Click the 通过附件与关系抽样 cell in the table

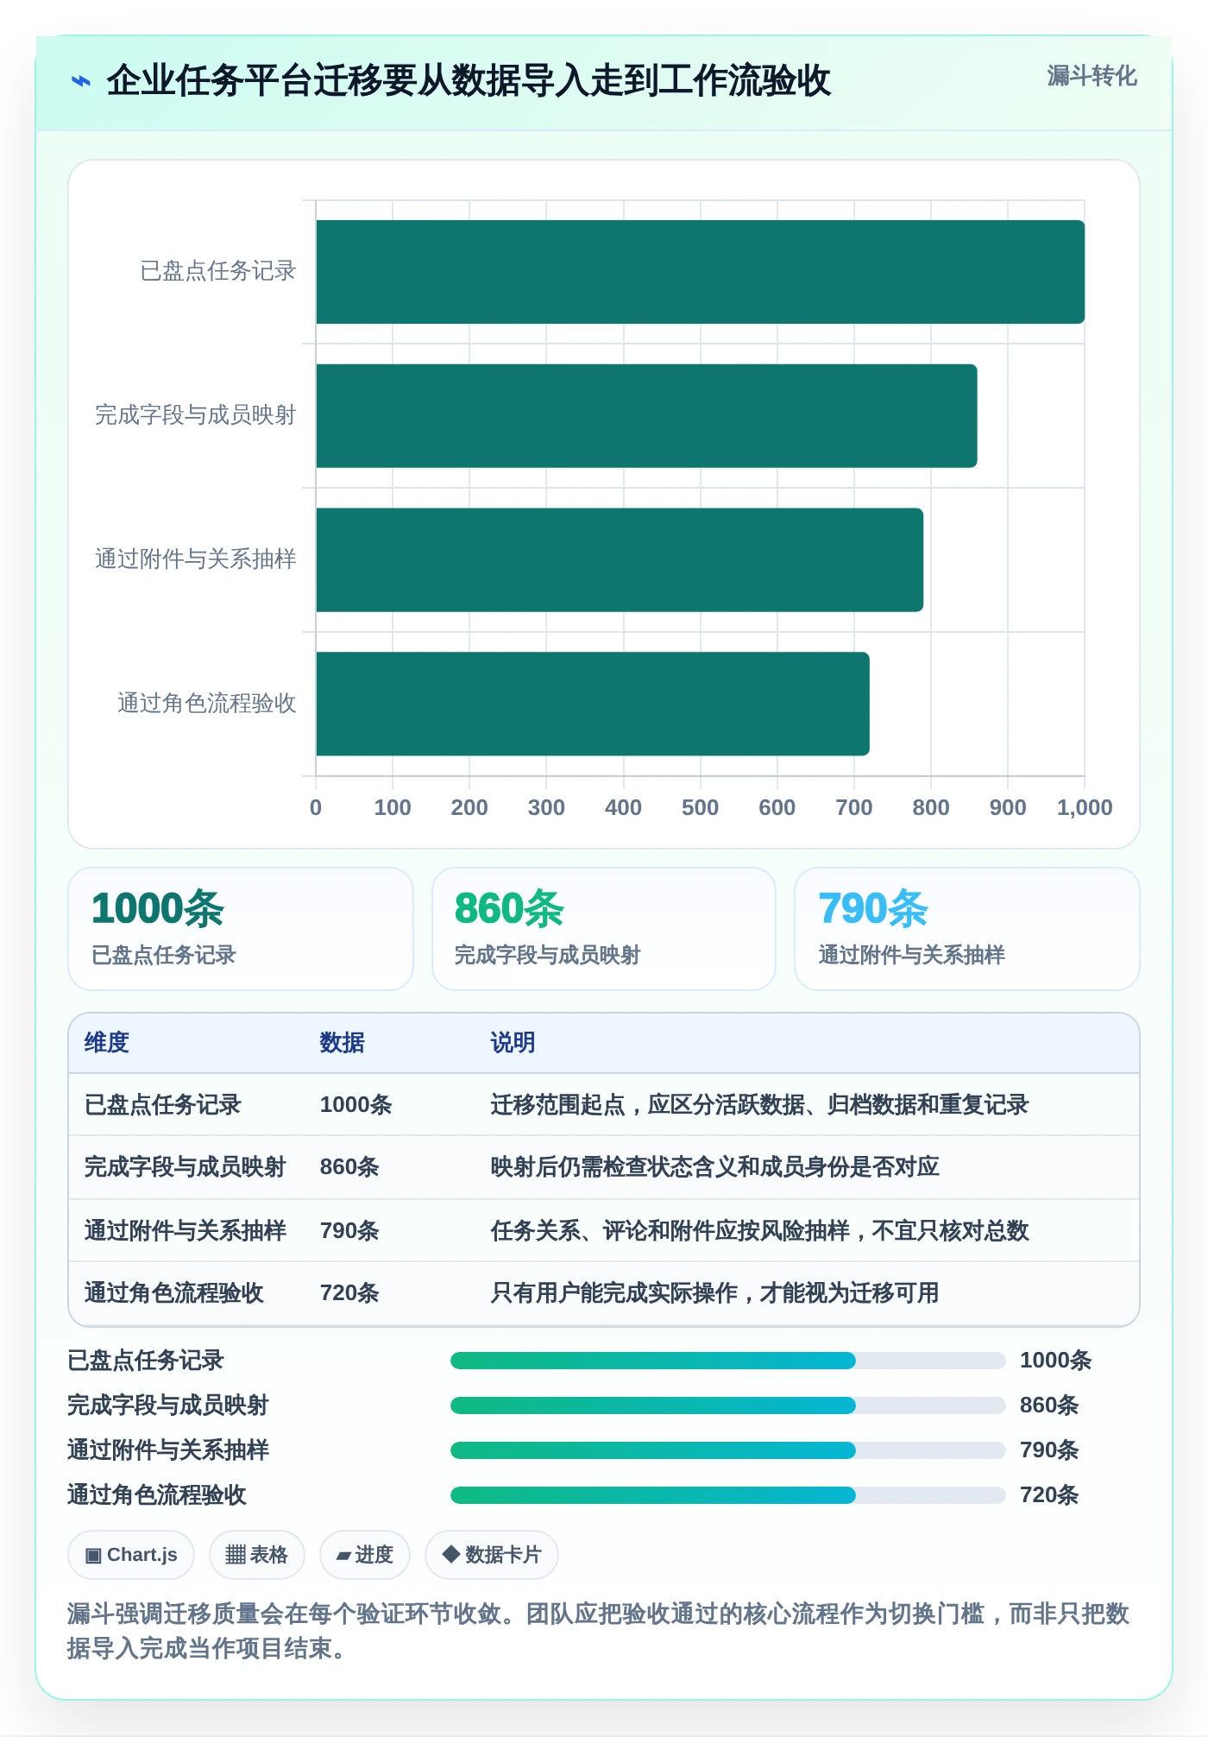186,1231
